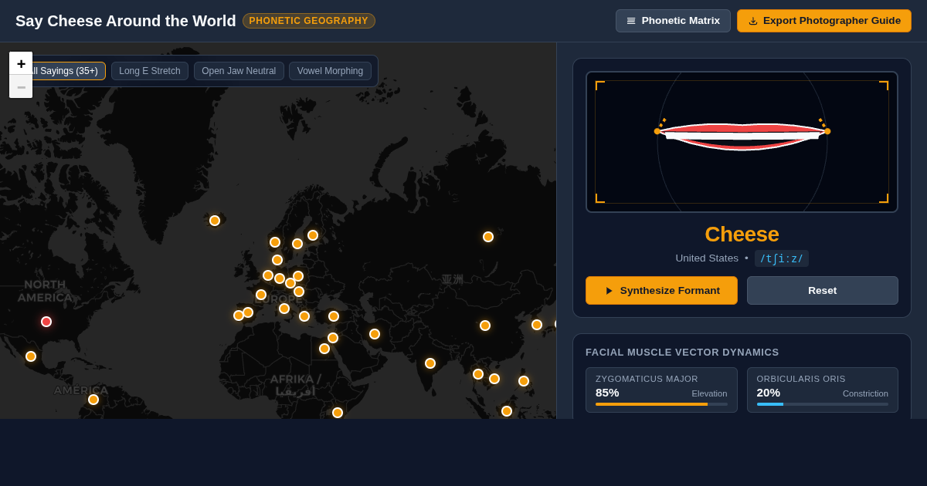The width and height of the screenshot is (927, 486).
Task: Open the Phonetic Matrix view
Action: (673, 21)
